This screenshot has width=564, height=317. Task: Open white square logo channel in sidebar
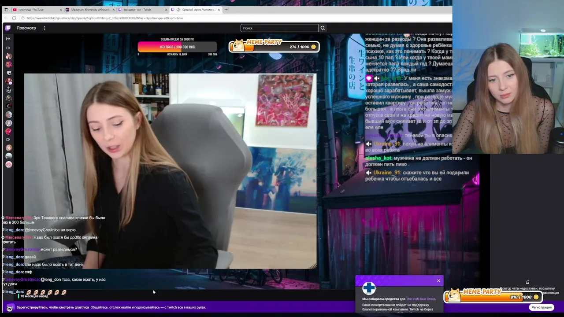click(8, 73)
